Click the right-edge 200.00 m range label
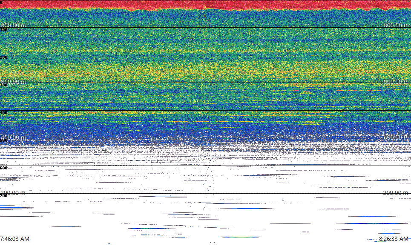This screenshot has height=246, width=411. 396,193
